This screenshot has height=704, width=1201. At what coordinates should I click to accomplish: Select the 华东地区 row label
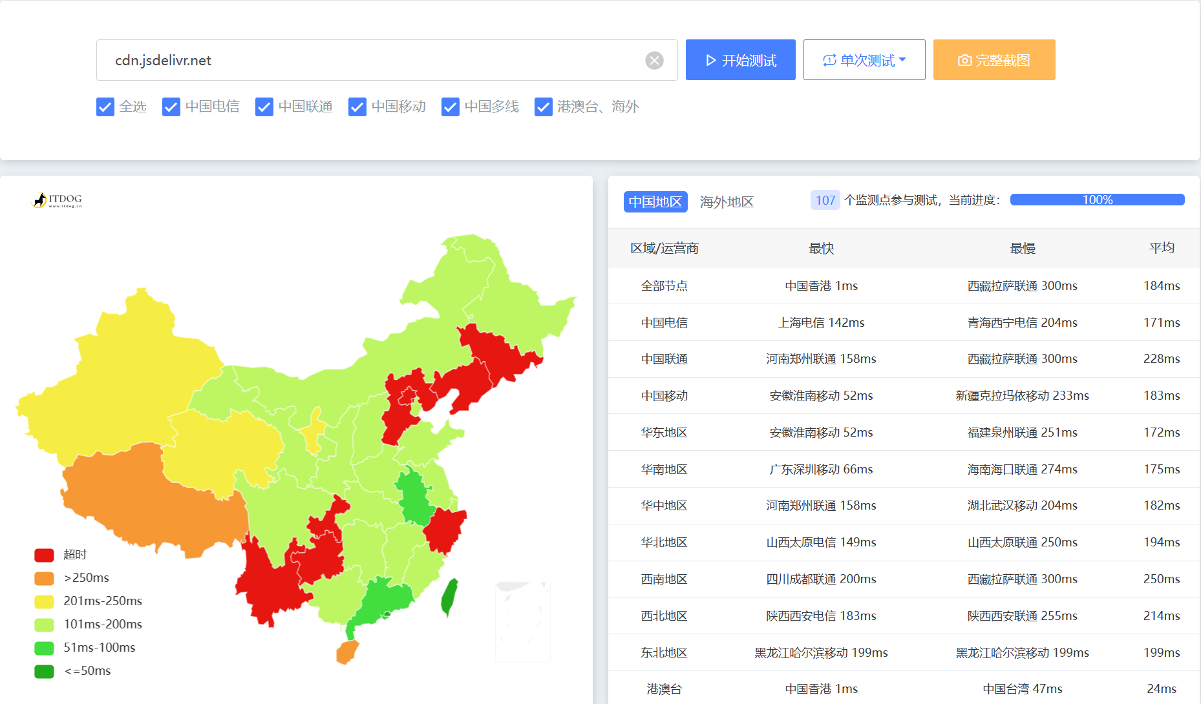tap(664, 432)
